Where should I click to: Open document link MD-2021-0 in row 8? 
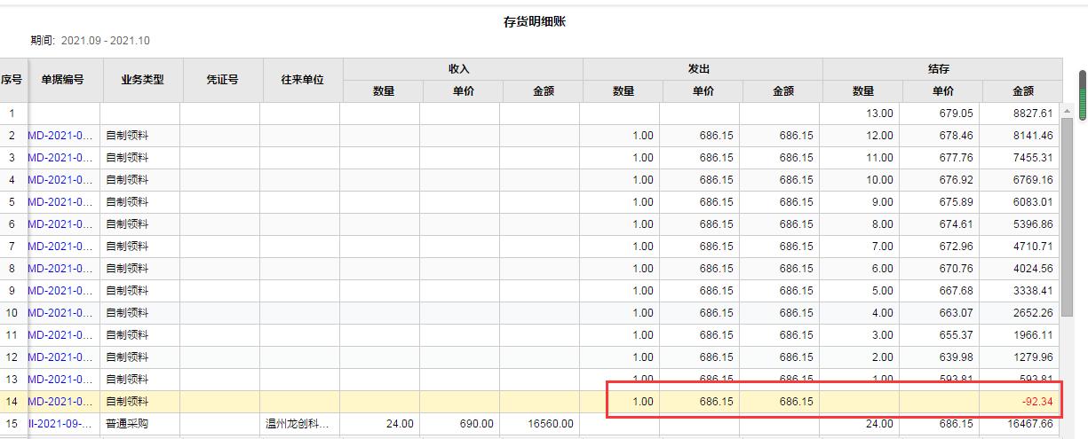tap(60, 269)
